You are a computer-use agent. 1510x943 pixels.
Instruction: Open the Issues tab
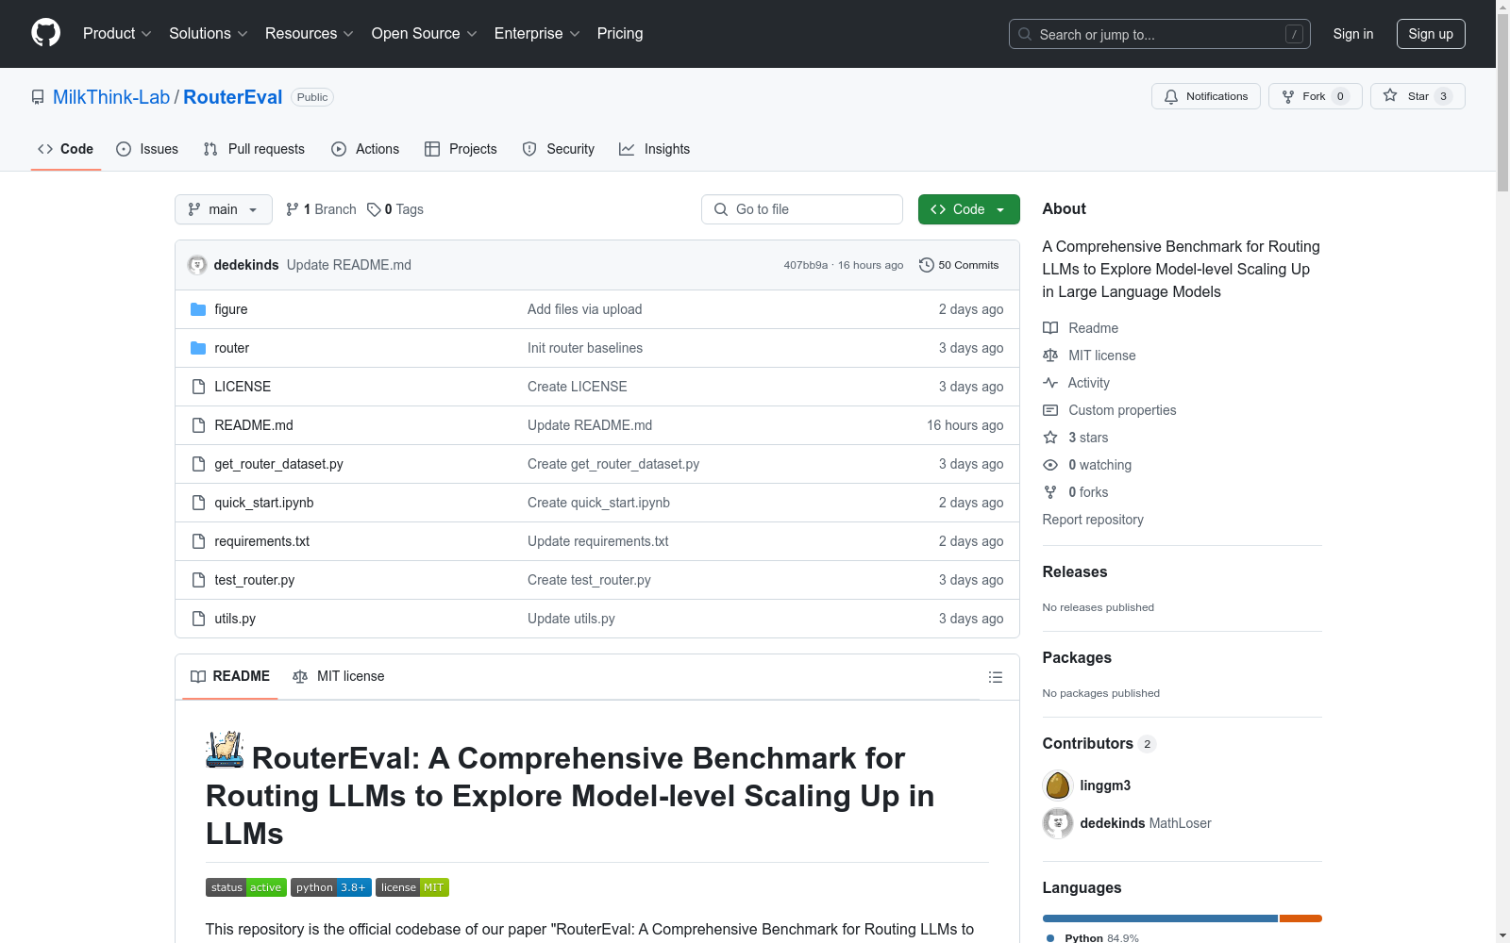147,149
